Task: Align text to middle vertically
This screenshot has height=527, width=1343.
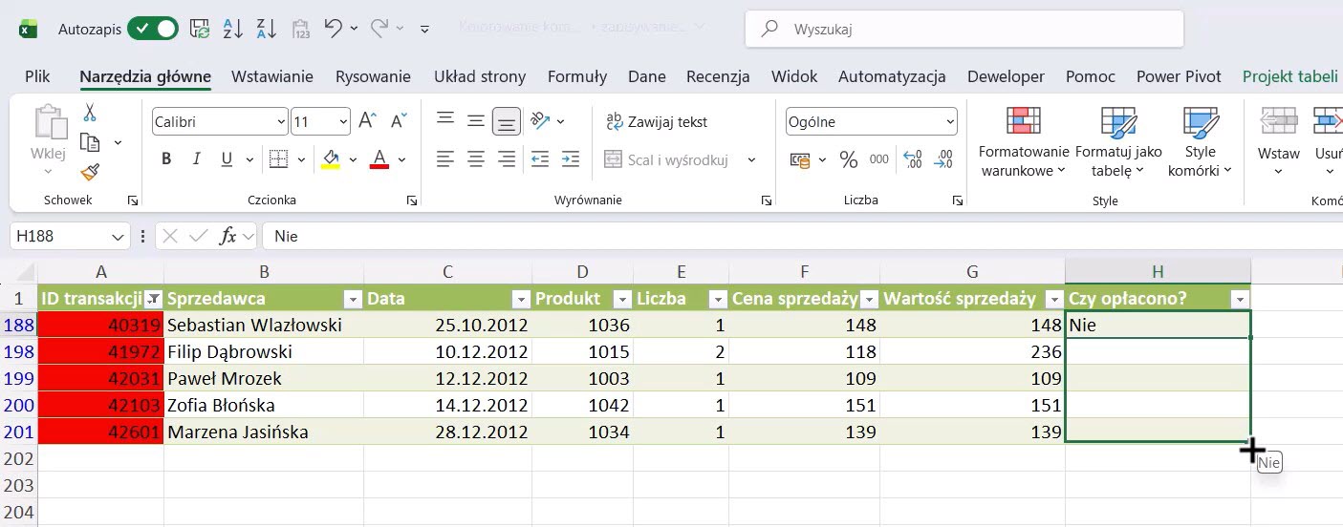Action: (x=476, y=121)
